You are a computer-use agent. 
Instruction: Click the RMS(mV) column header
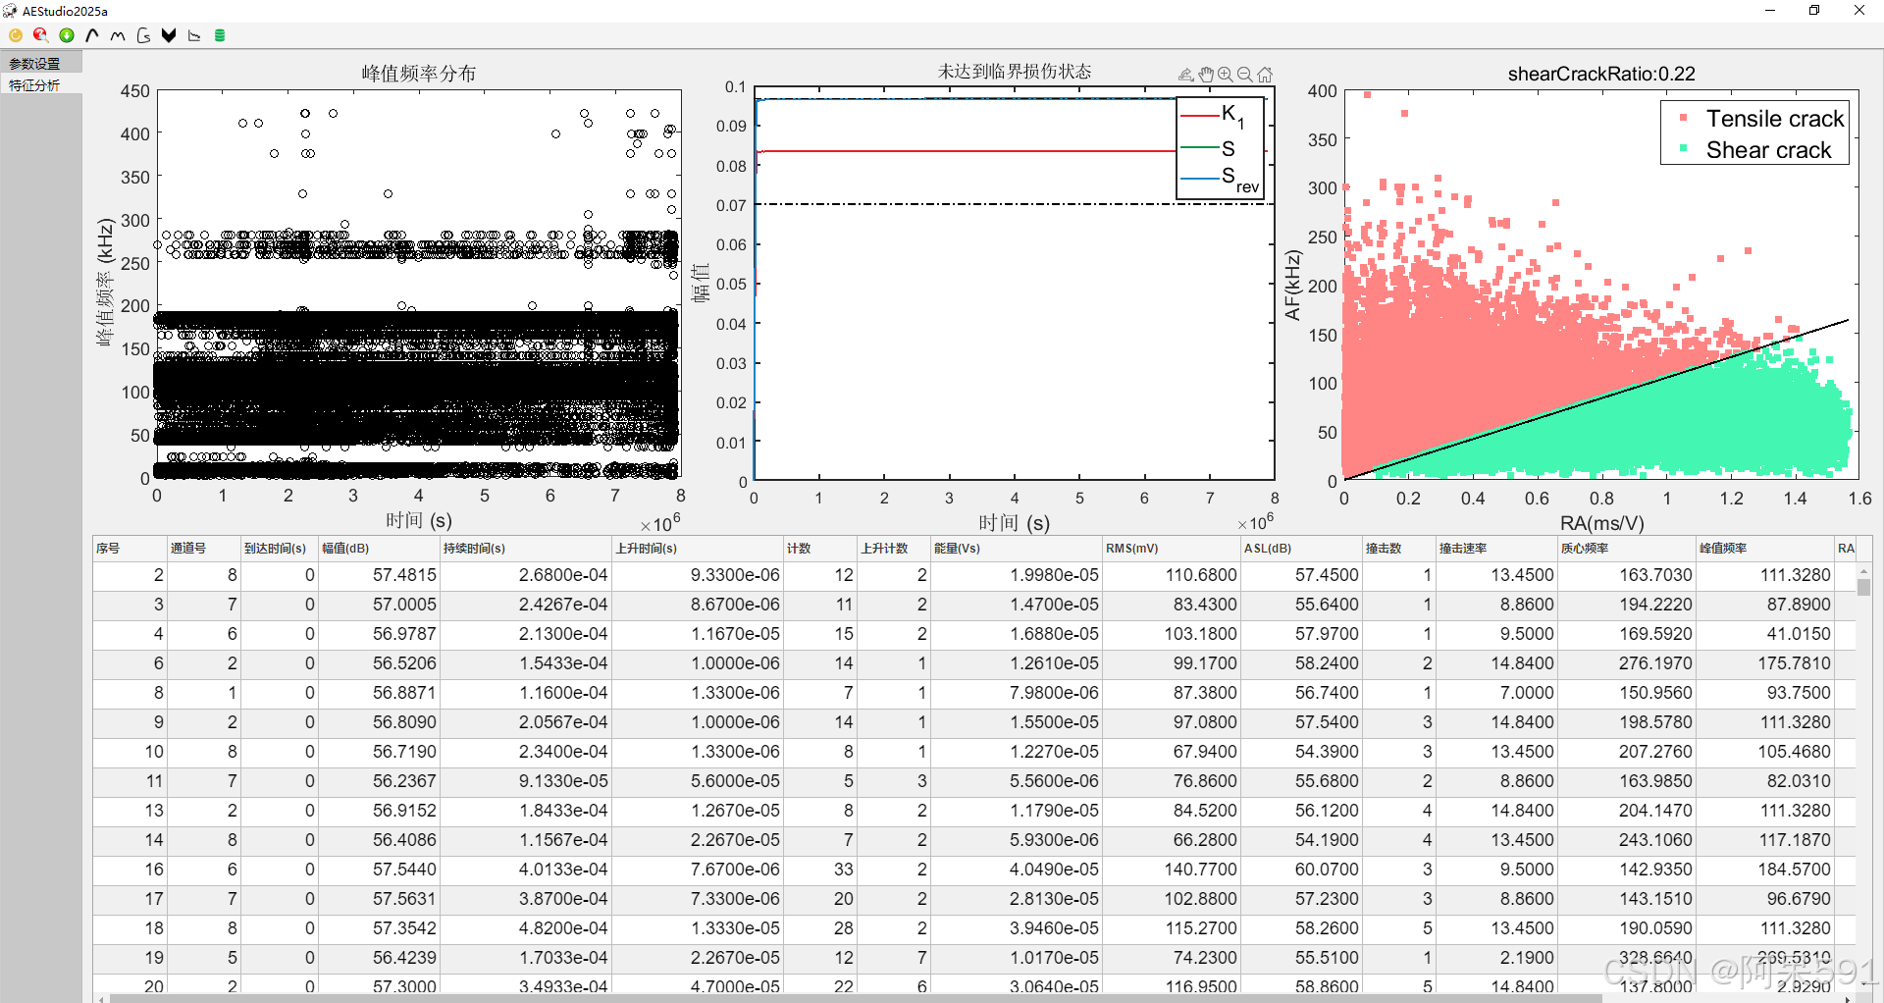coord(1172,549)
